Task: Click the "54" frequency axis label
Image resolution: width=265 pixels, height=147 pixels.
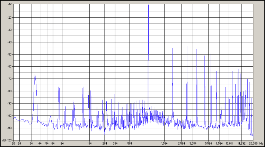Action: [x=47, y=144]
